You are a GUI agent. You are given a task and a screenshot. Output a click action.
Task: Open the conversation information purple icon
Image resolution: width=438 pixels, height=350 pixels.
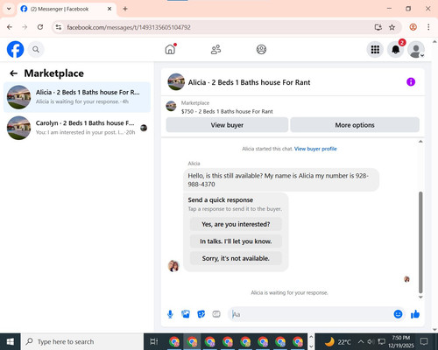(411, 82)
